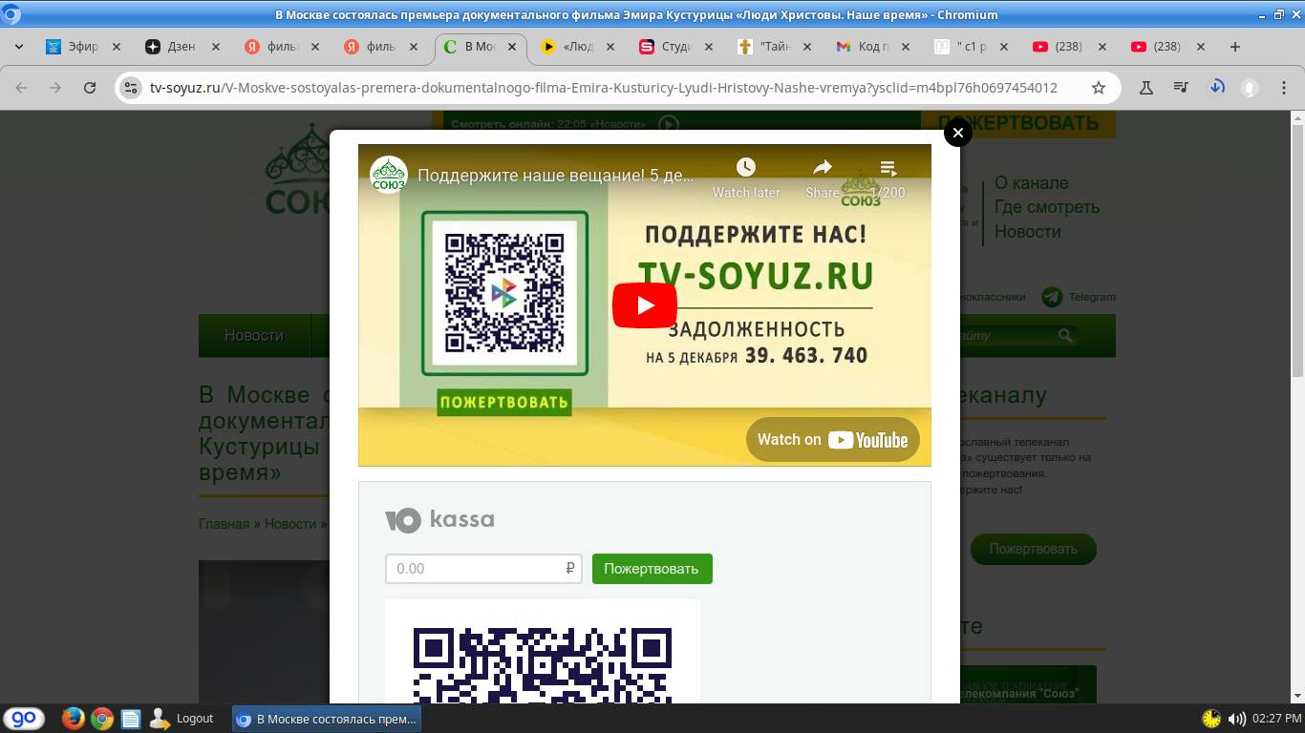Open the site information icon in the address bar

(131, 88)
